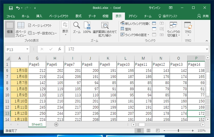Add a new sheet with plus icon
This screenshot has height=137, width=214.
(56, 124)
